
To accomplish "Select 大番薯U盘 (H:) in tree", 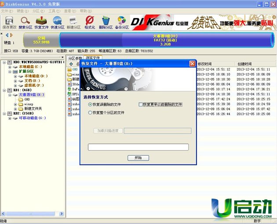I will click(32, 95).
